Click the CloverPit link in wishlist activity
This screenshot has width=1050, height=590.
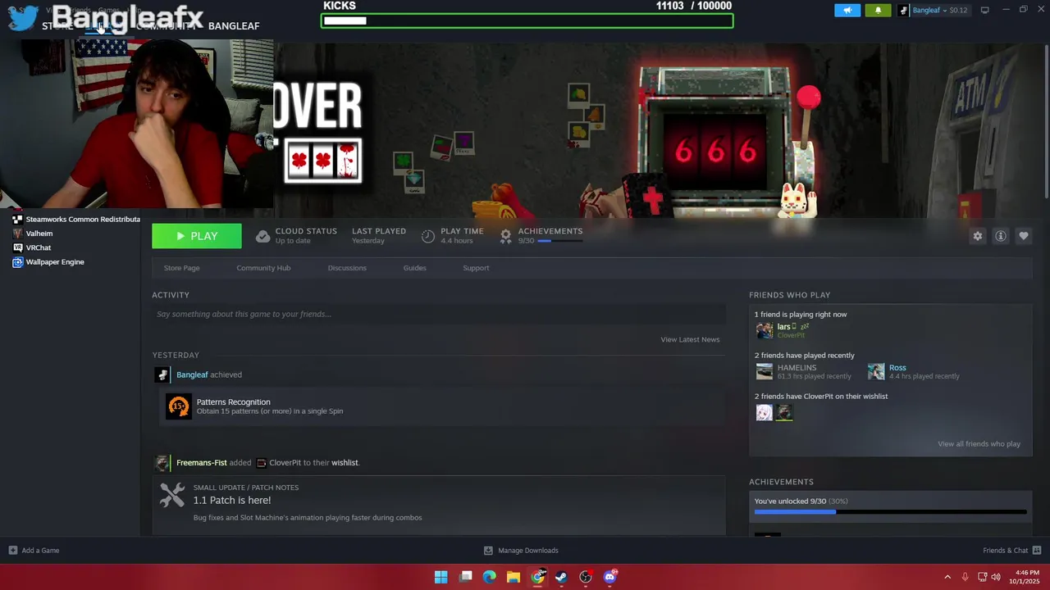[x=285, y=462]
